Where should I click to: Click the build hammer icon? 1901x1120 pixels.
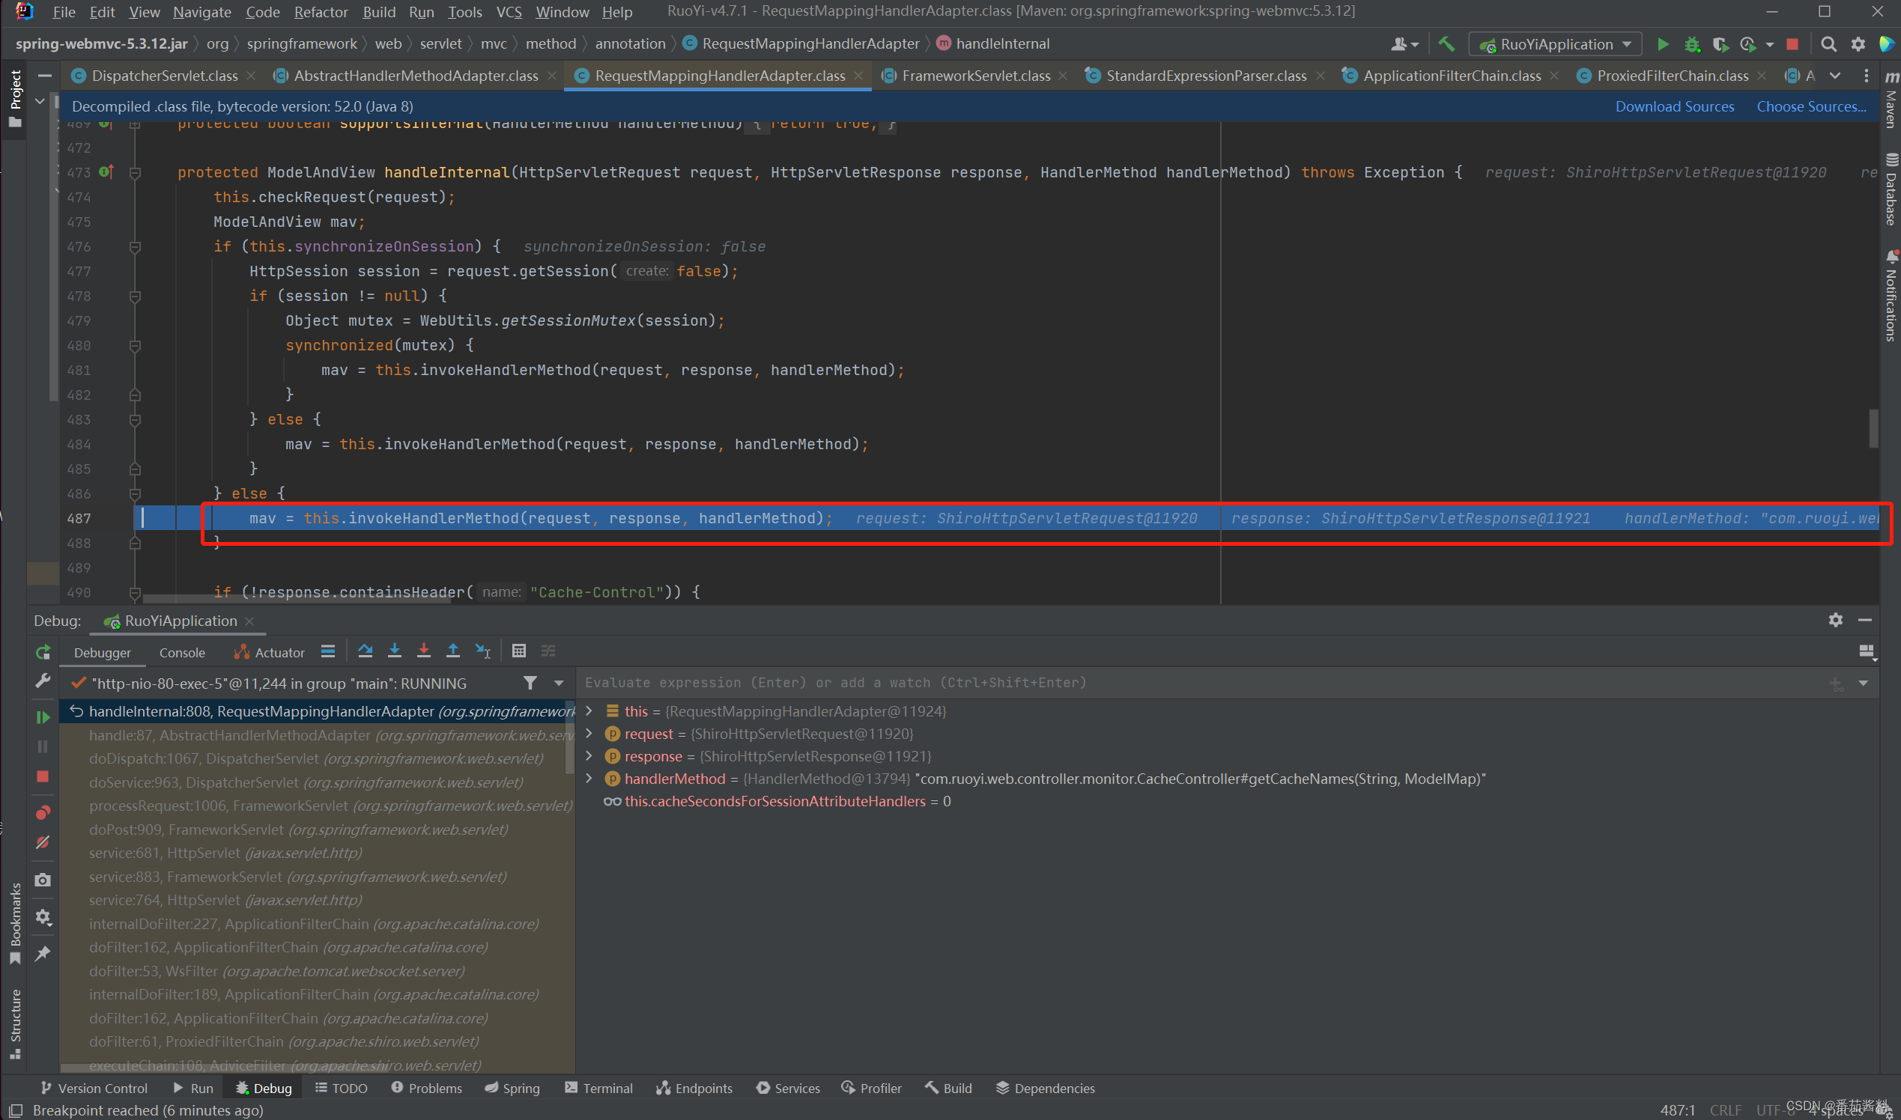pos(1446,44)
